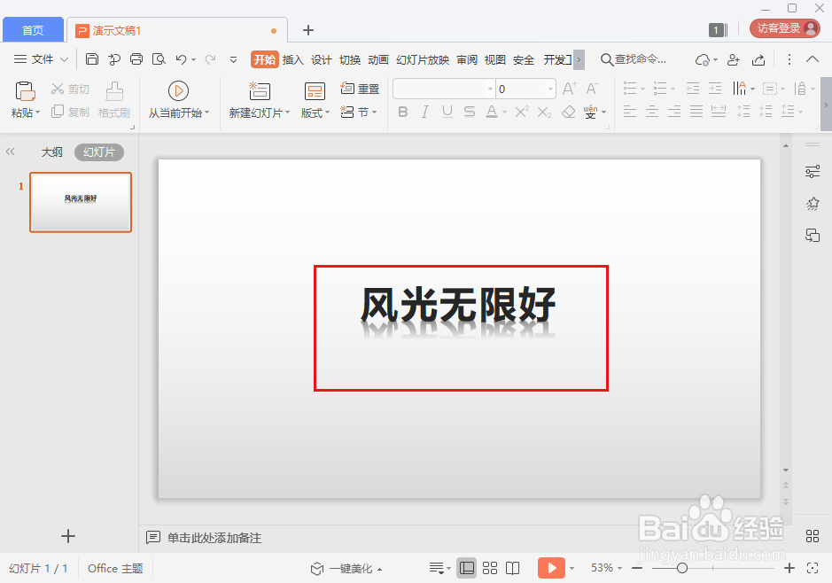Click the 从当前开始 play-from-current icon
This screenshot has width=832, height=583.
coord(179,89)
